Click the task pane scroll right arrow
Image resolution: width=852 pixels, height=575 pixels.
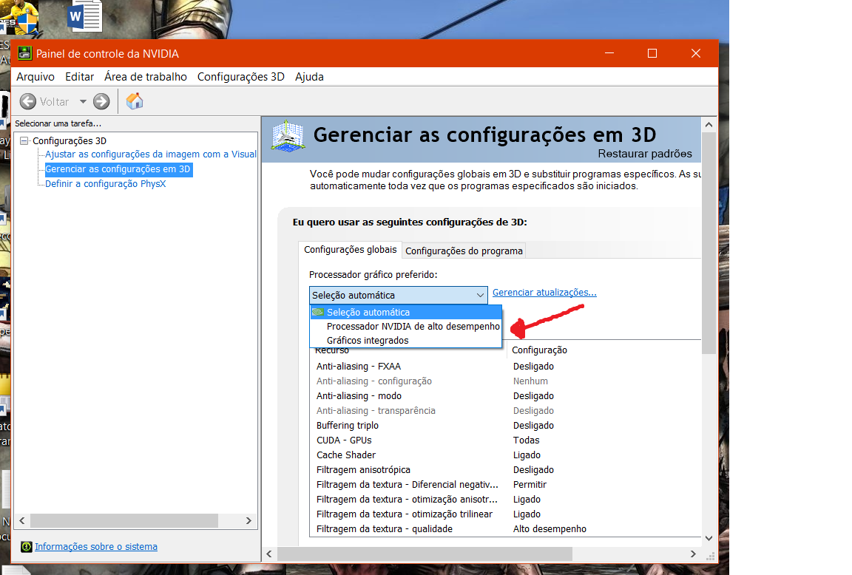248,521
